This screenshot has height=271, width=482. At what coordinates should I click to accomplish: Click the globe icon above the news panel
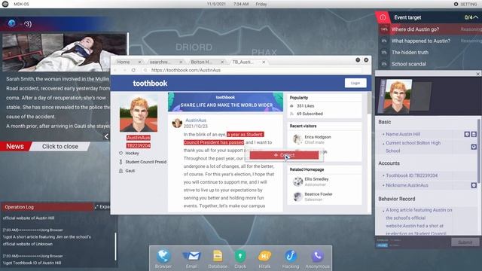(12, 23)
